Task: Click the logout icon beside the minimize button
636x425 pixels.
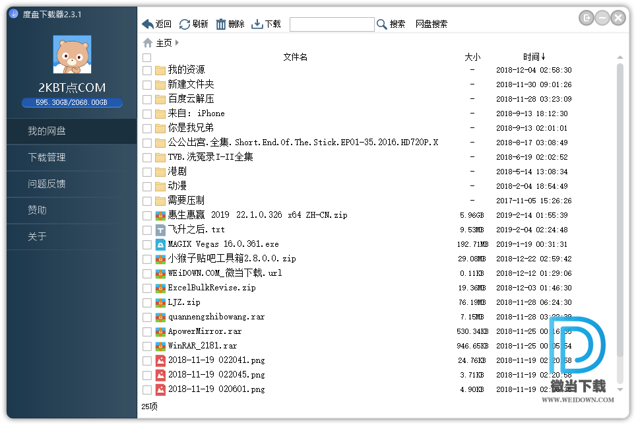Action: click(586, 18)
